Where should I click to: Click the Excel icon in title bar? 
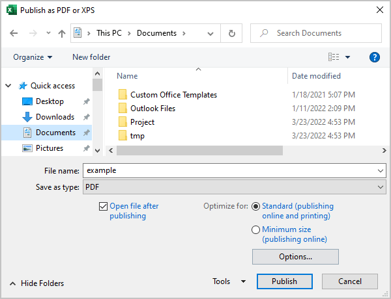(x=12, y=10)
